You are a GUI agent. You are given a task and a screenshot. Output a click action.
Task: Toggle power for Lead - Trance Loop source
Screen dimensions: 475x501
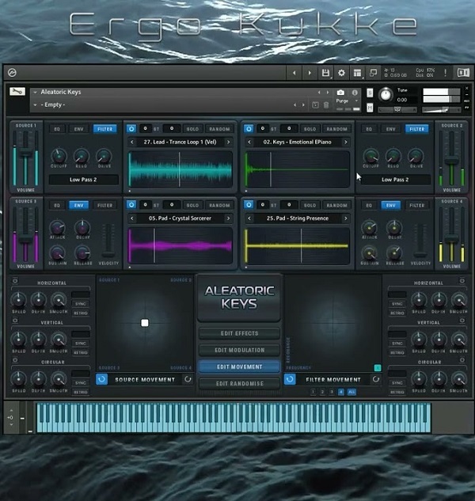click(x=131, y=129)
